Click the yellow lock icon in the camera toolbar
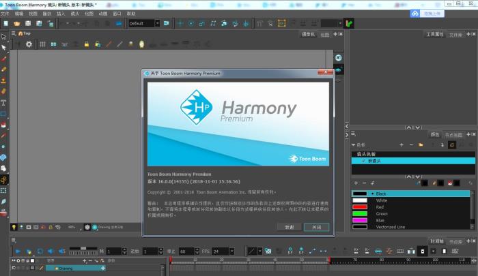The height and width of the screenshot is (276, 478). 87,44
